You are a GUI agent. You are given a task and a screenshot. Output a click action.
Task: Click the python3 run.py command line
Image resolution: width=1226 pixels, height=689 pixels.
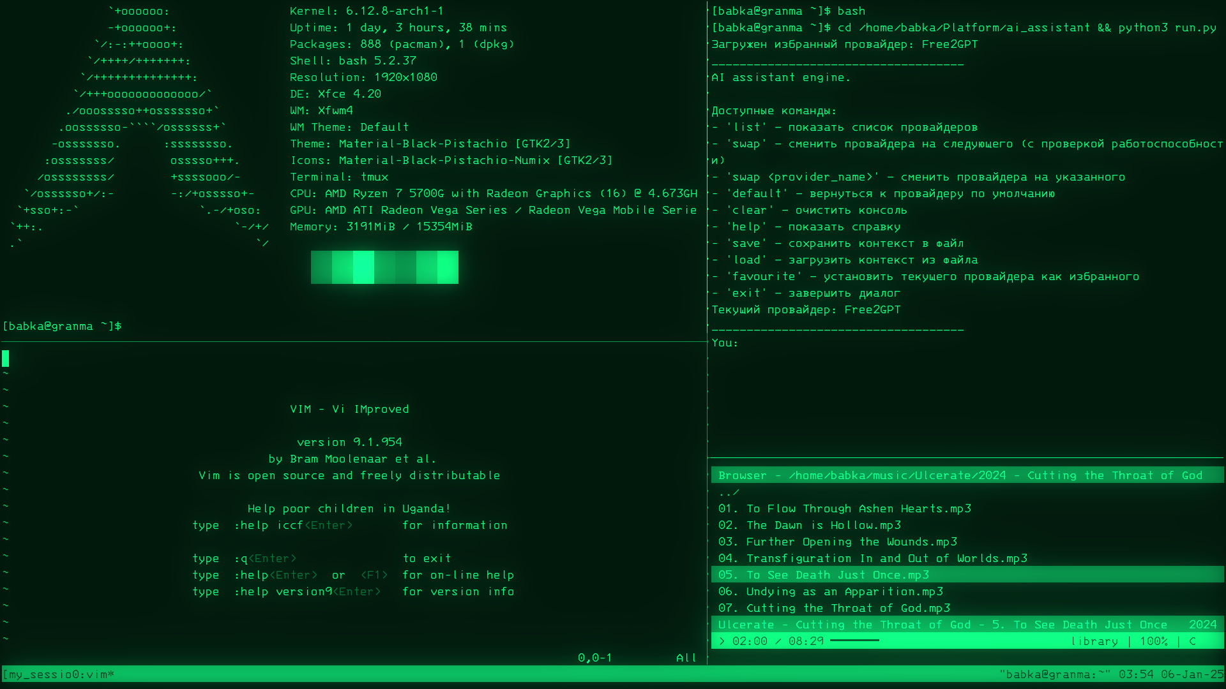pyautogui.click(x=964, y=27)
